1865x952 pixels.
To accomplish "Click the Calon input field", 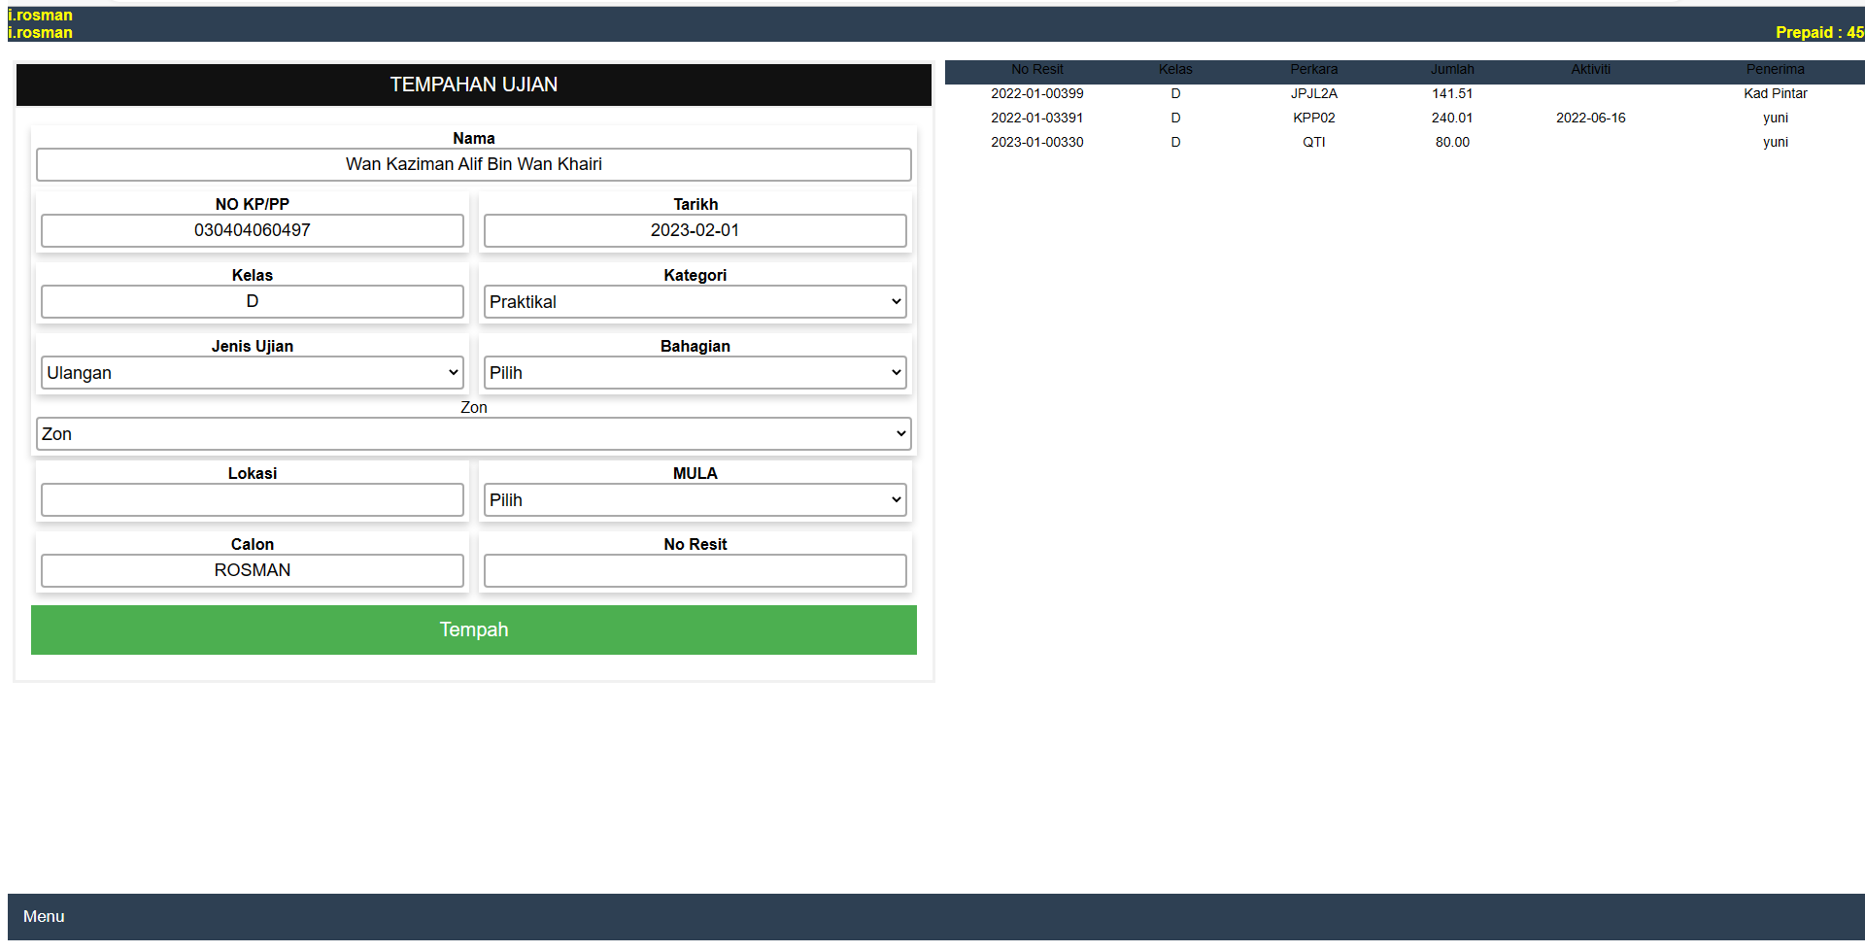I will pyautogui.click(x=252, y=570).
